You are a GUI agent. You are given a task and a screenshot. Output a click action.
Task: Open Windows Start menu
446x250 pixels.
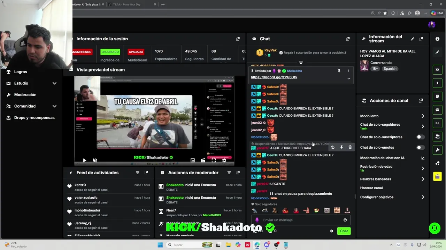pos(160,245)
